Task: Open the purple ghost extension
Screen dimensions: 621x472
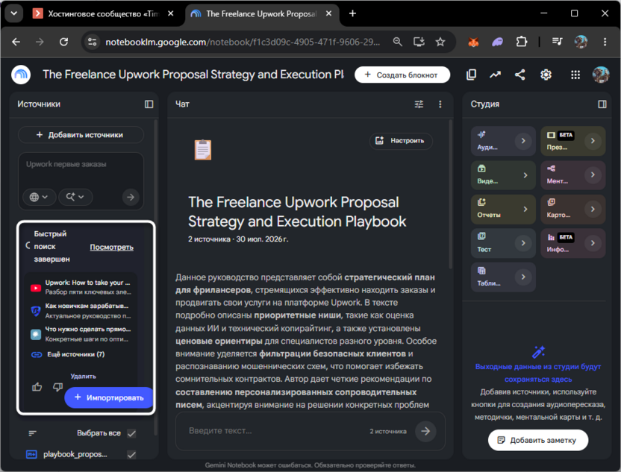Action: point(497,42)
